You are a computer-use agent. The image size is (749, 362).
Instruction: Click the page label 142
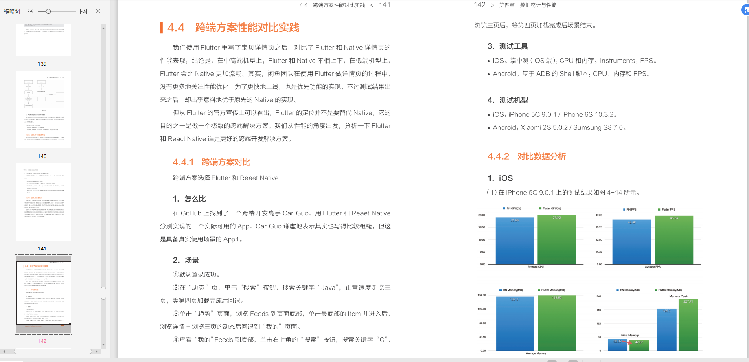click(x=42, y=341)
